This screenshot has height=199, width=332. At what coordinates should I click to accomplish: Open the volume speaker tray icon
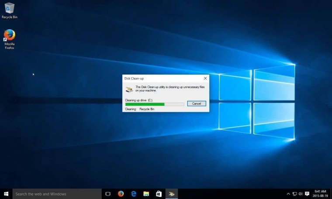coord(301,194)
